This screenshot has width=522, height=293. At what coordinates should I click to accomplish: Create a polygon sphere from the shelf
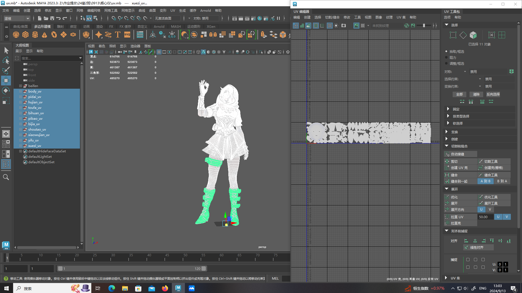16,35
